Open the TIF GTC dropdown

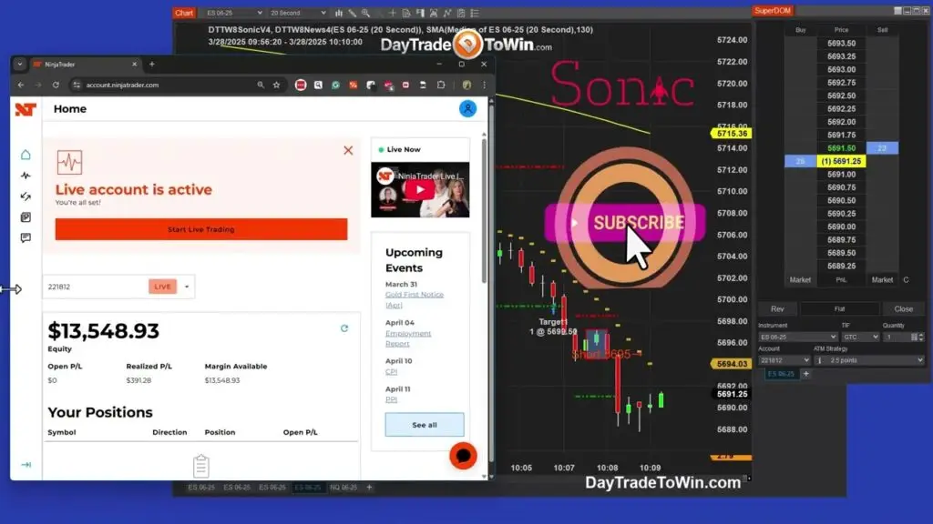[x=860, y=337]
